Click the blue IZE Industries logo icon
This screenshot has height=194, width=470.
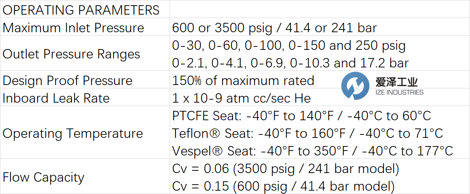pos(355,86)
